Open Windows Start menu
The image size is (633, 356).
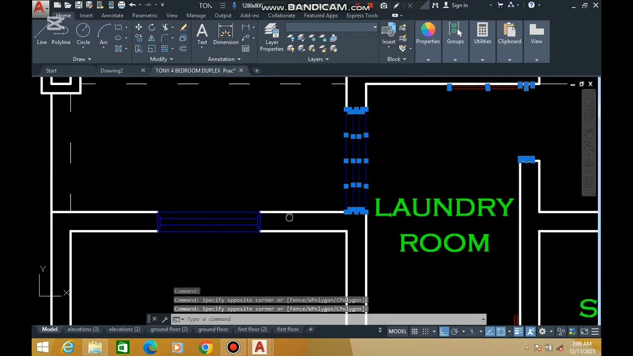tap(43, 348)
